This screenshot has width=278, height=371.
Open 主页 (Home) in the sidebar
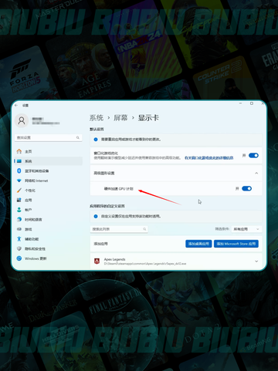pyautogui.click(x=48, y=151)
